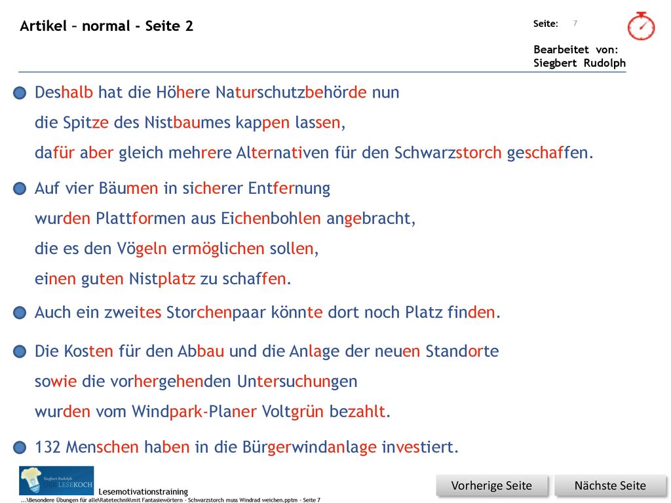Click the title 'Artikel – normal – Seite 2'
The width and height of the screenshot is (671, 503).
click(107, 26)
